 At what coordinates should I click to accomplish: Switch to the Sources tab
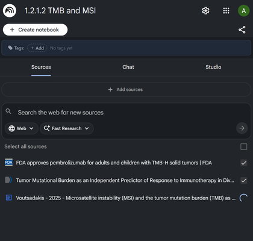coord(41,67)
